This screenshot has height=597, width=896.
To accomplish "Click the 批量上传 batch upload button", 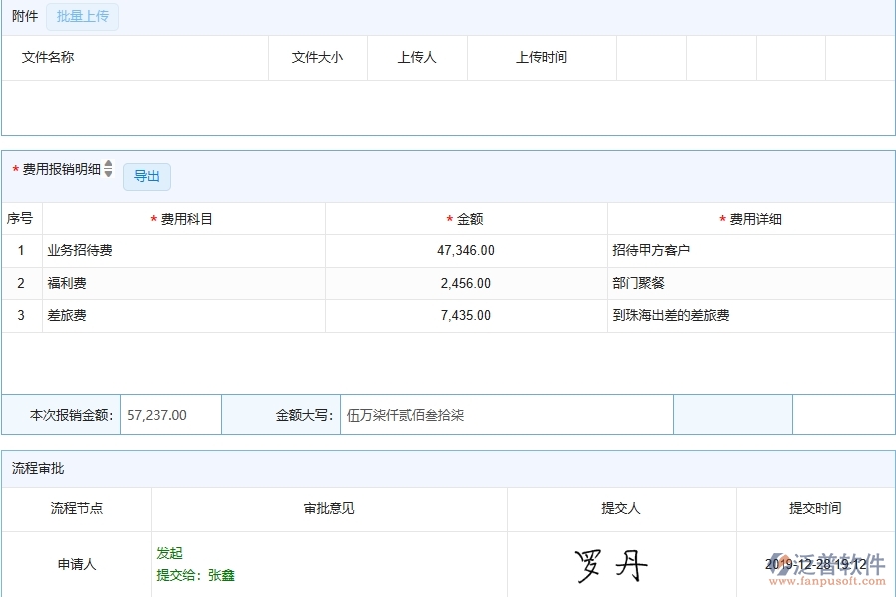I will (83, 17).
